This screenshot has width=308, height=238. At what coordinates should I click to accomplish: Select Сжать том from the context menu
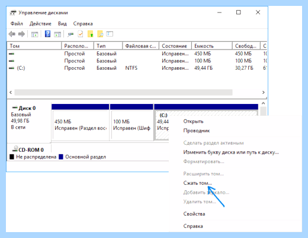tap(197, 183)
